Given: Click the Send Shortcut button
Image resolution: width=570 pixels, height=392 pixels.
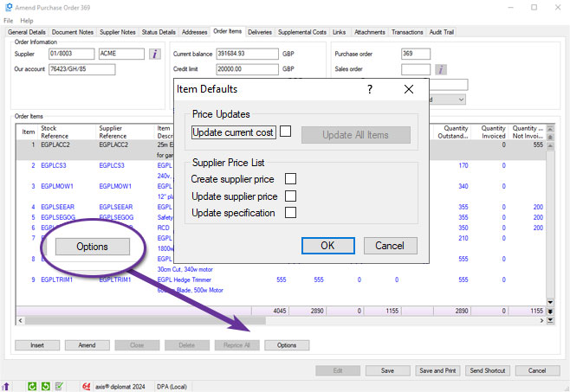Looking at the screenshot, I should pos(488,370).
